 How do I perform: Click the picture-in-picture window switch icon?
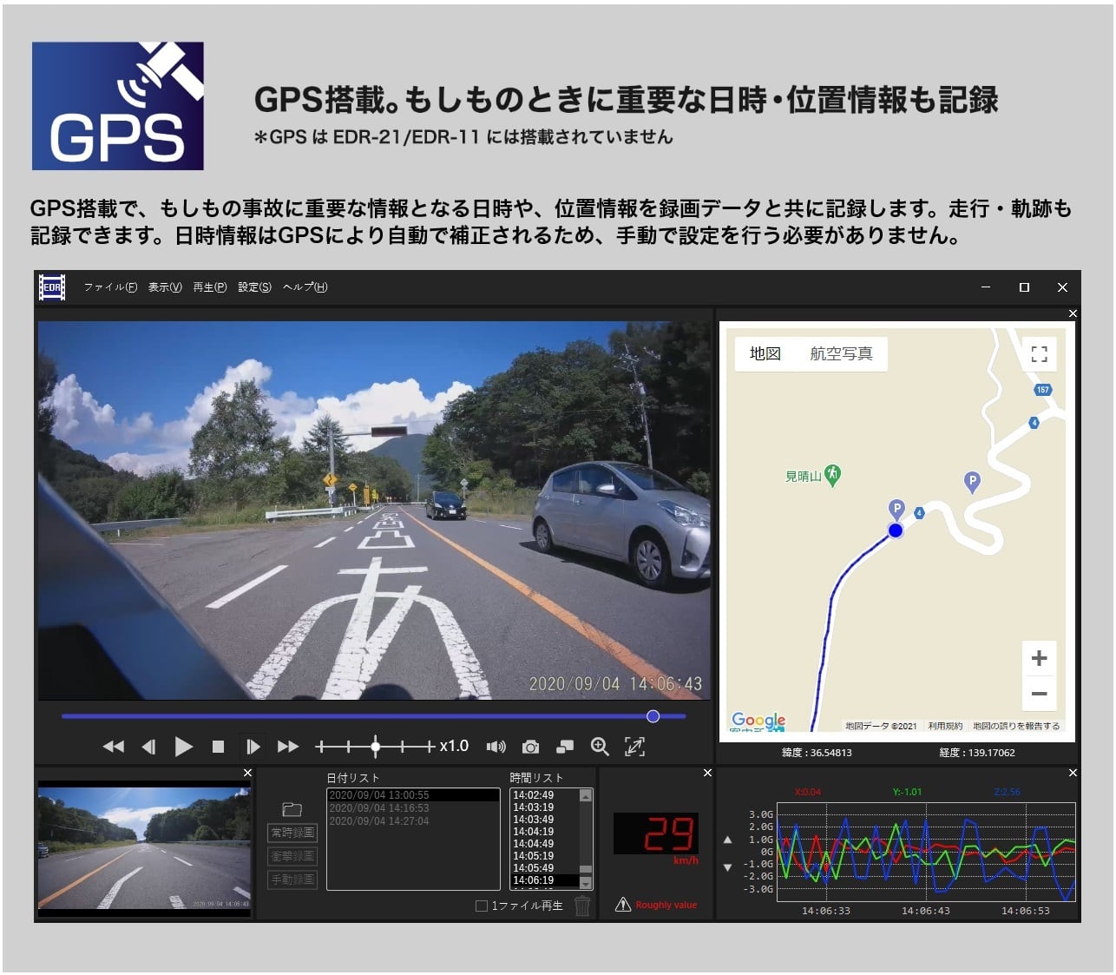565,747
